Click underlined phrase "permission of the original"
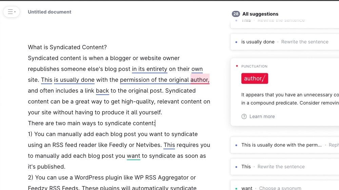 pyautogui.click(x=154, y=80)
